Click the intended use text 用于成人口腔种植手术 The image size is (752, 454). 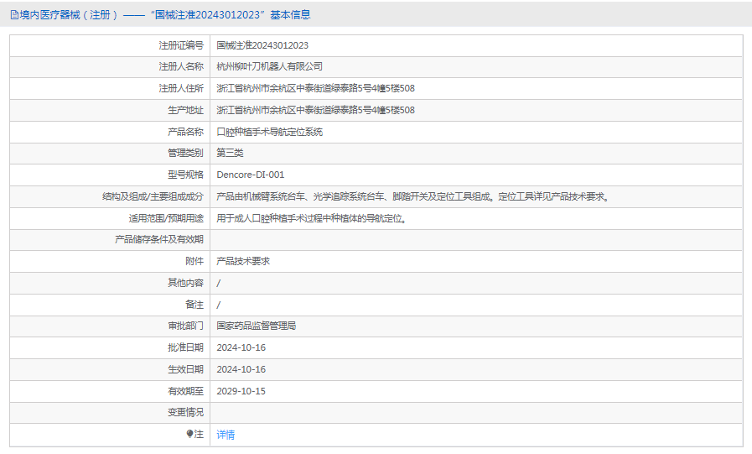click(x=312, y=219)
